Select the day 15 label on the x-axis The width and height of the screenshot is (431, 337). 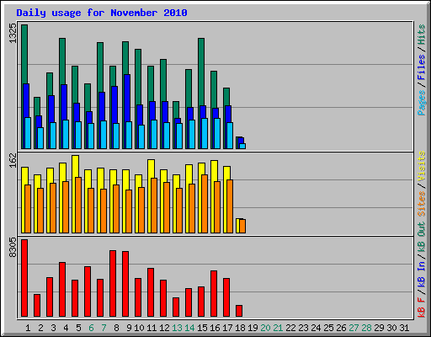[x=202, y=328]
